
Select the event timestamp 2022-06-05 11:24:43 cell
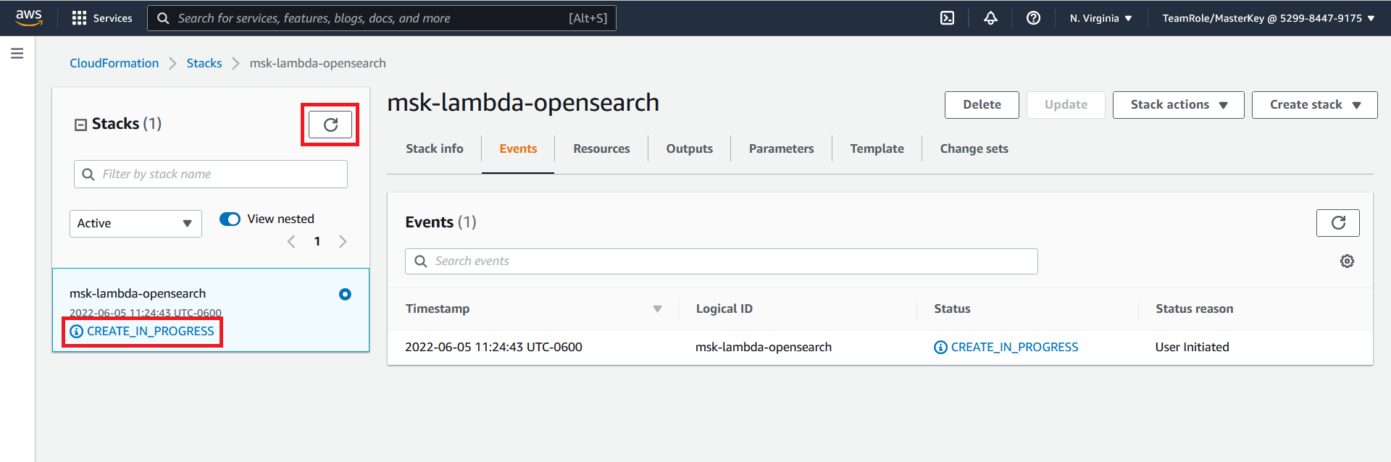493,348
